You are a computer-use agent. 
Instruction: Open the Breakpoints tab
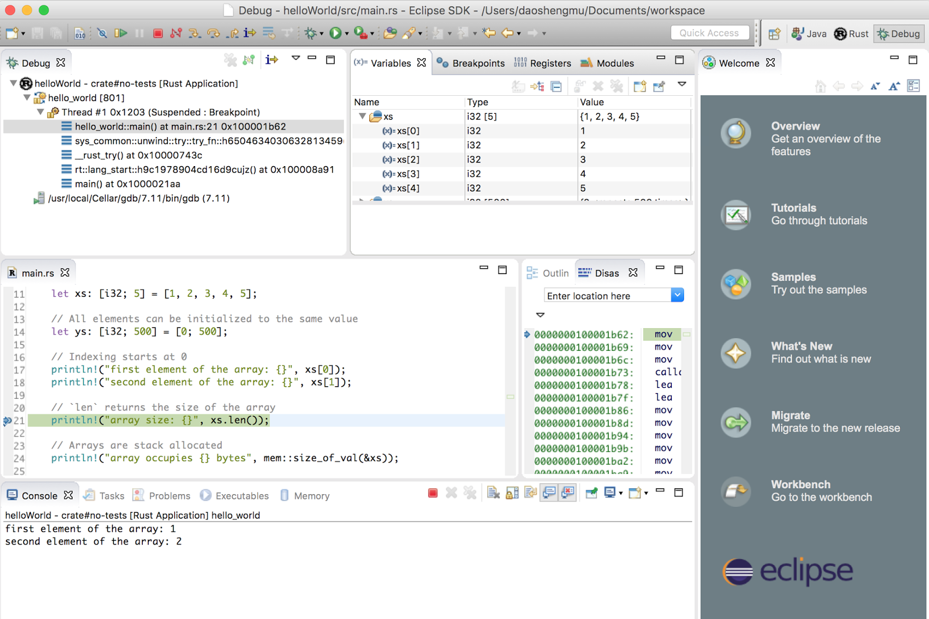pyautogui.click(x=471, y=63)
